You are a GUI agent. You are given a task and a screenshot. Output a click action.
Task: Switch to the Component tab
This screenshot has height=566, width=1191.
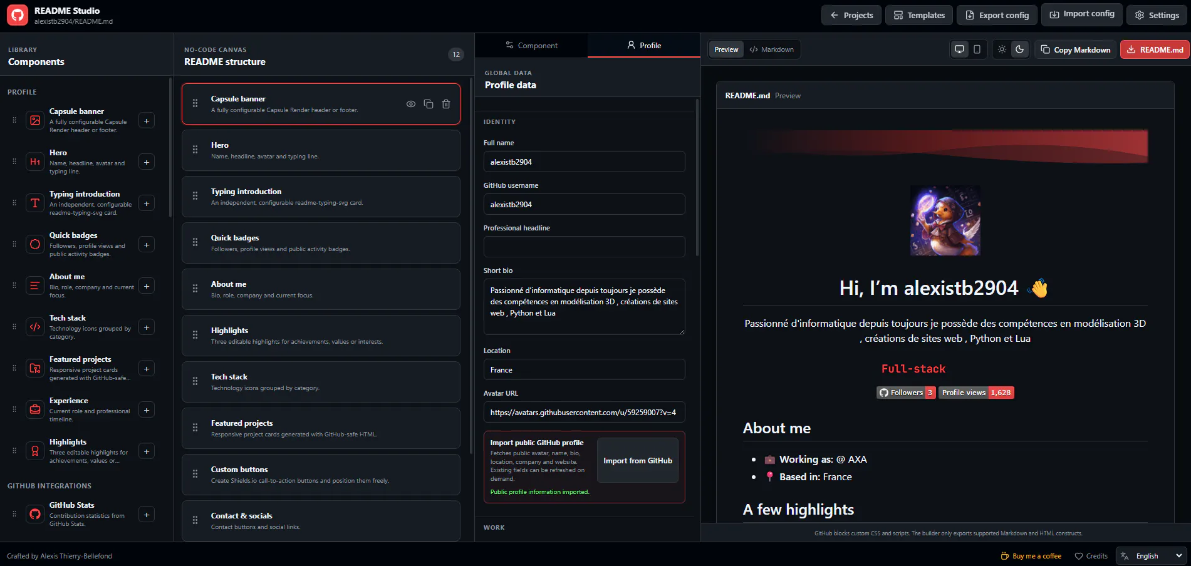click(x=531, y=46)
